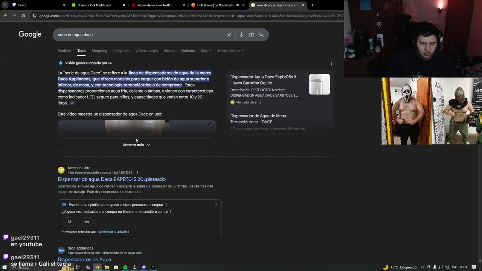Screen dimensions: 482x271
Task: Launch Spotify from the taskbar
Action: [x=125, y=267]
